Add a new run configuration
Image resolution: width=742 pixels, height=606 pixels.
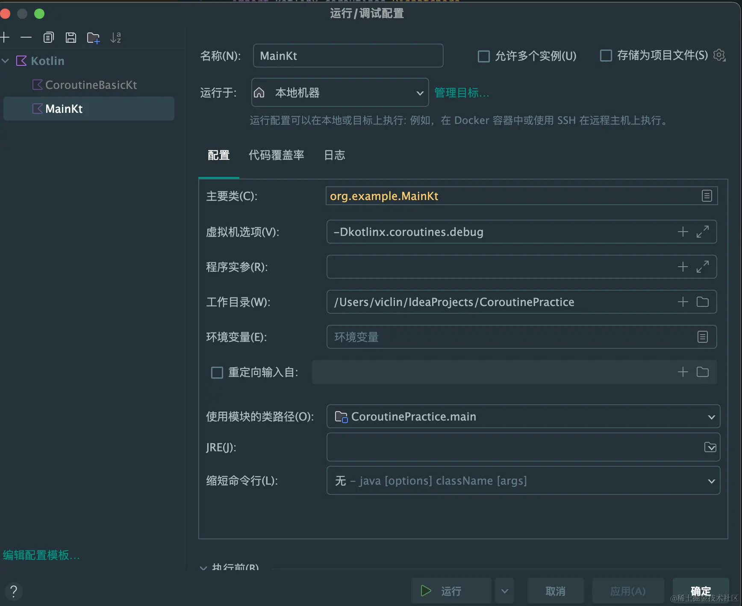[x=5, y=38]
